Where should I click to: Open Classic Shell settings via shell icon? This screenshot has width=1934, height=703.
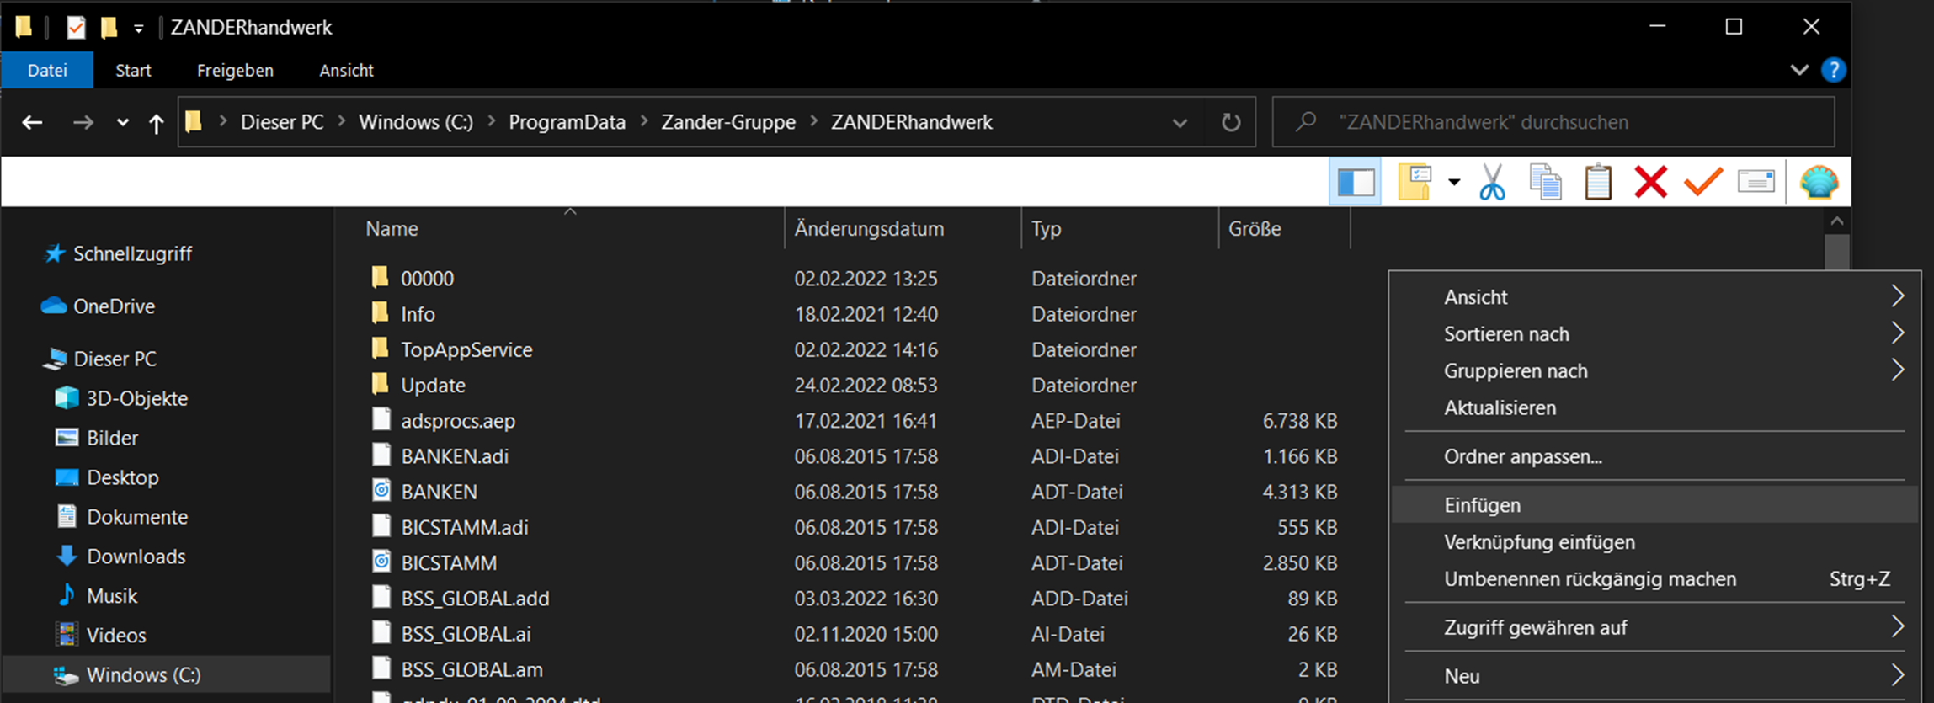1819,182
